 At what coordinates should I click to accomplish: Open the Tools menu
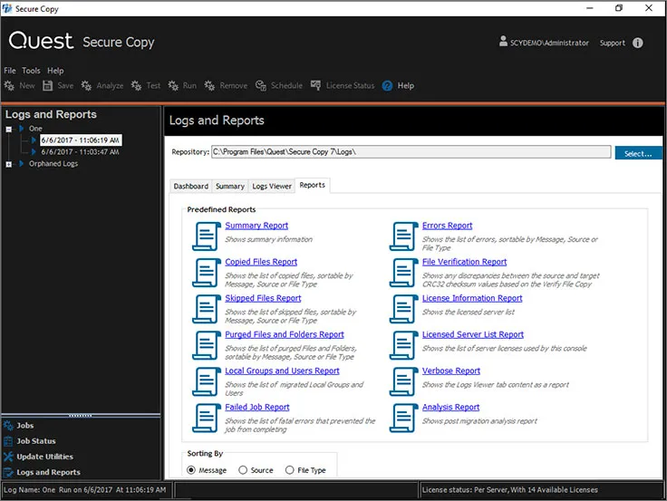click(31, 71)
